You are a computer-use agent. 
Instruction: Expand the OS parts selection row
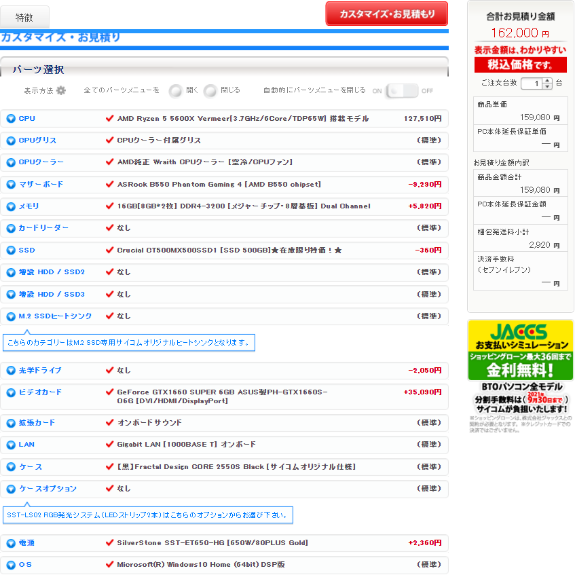coord(25,565)
